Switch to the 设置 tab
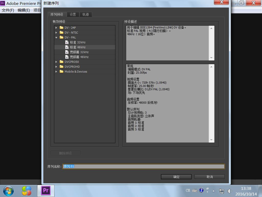The width and height of the screenshot is (262, 197). pyautogui.click(x=73, y=14)
